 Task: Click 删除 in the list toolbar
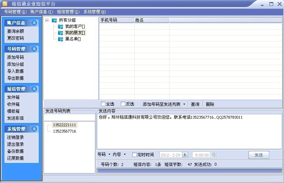coord(210,104)
